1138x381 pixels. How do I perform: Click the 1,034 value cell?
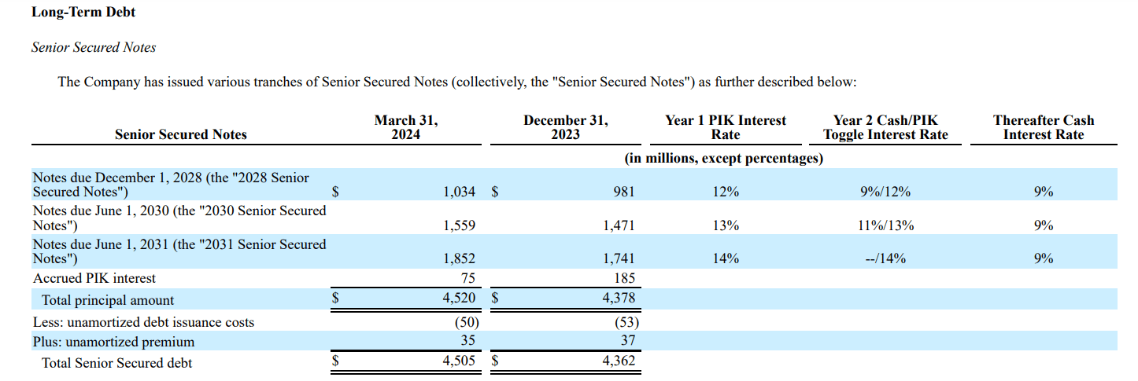click(x=459, y=192)
